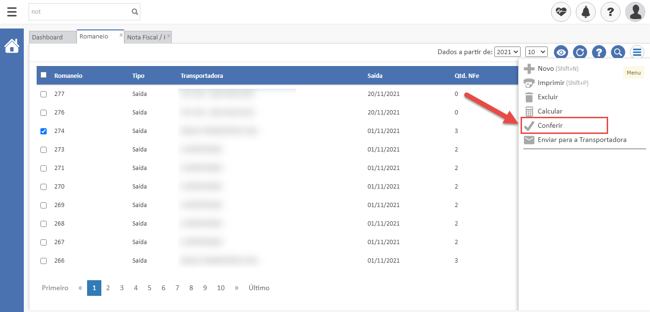650x312 pixels.
Task: Click the user profile avatar
Action: click(x=635, y=12)
